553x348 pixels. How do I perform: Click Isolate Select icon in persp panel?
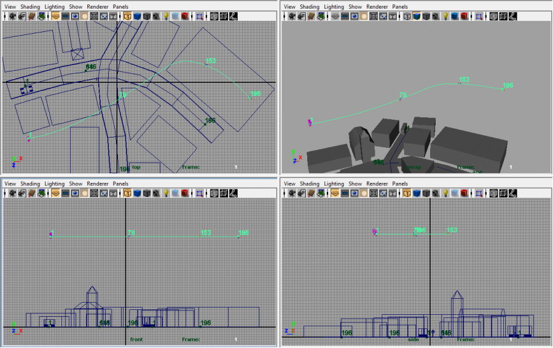[479, 16]
